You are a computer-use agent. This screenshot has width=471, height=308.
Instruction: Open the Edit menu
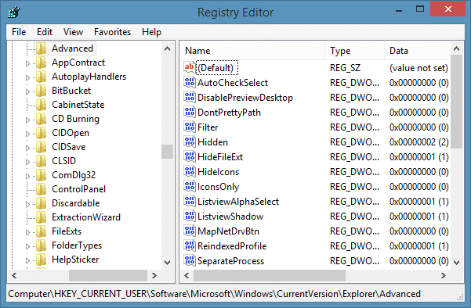tap(45, 32)
